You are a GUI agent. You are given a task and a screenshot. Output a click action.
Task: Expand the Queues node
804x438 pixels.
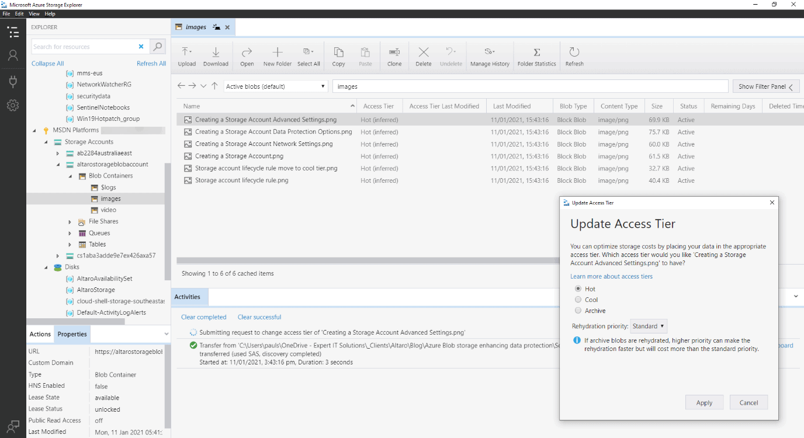coord(70,233)
